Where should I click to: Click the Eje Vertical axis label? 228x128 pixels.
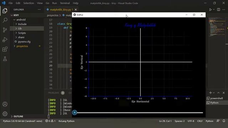click(x=82, y=62)
